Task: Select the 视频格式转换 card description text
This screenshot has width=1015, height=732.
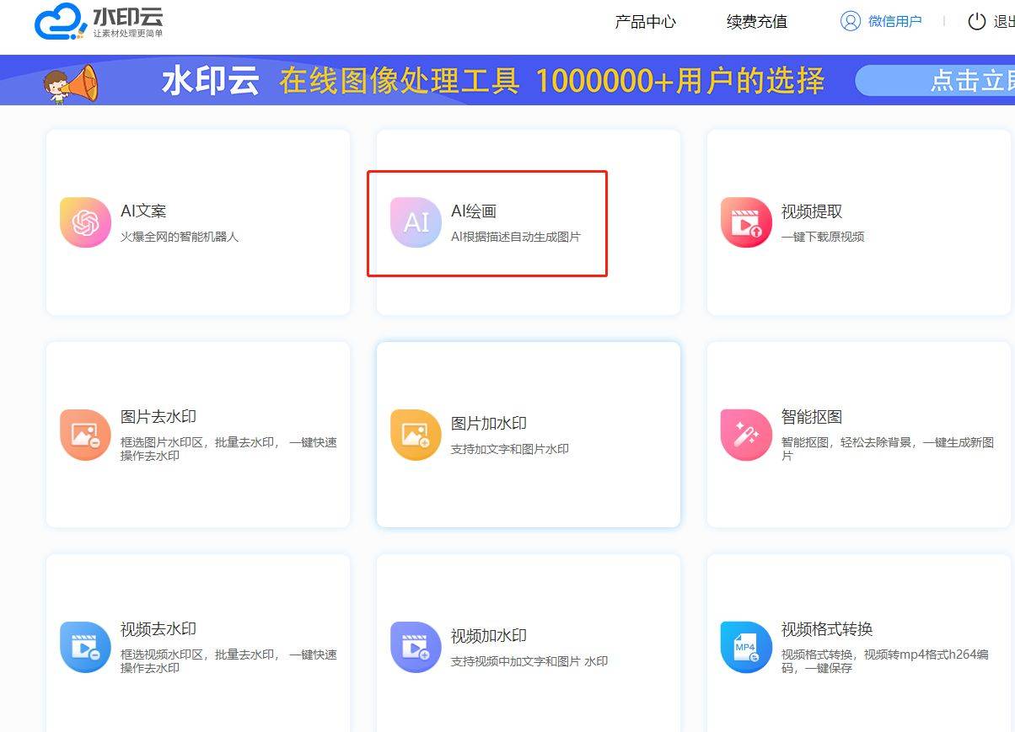Action: coord(884,661)
